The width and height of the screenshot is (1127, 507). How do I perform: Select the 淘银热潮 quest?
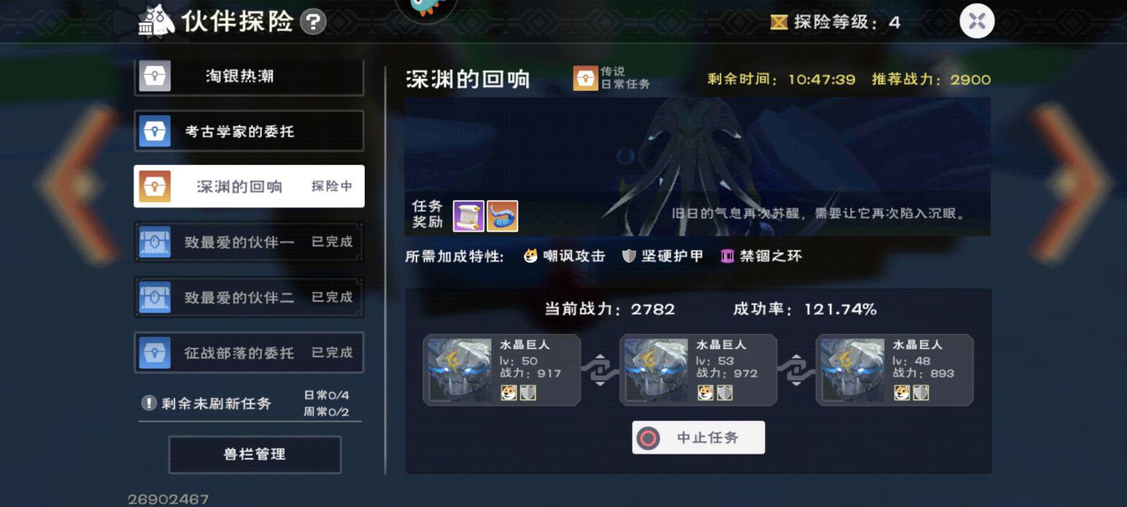(249, 77)
